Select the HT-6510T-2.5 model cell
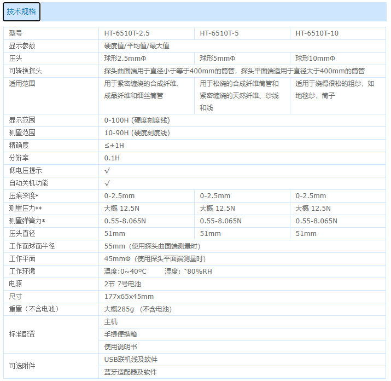Image resolution: width=391 pixels, height=381 pixels. coord(127,33)
